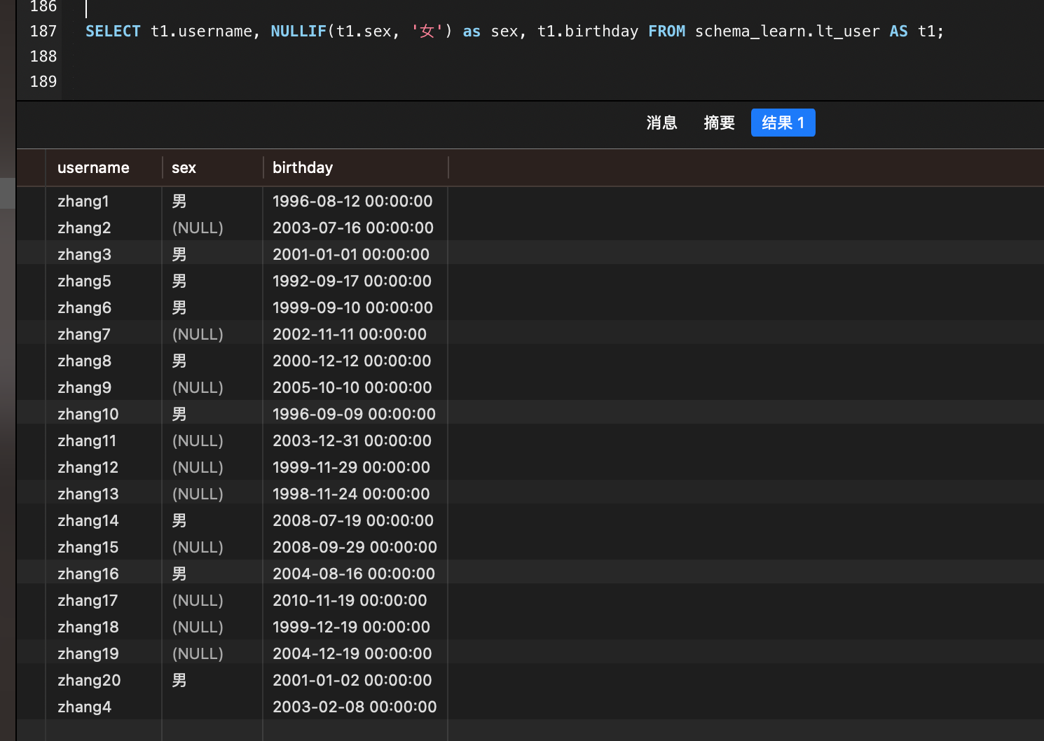Click the 男 sex cell in zhang14 row
The width and height of the screenshot is (1044, 741).
click(179, 521)
